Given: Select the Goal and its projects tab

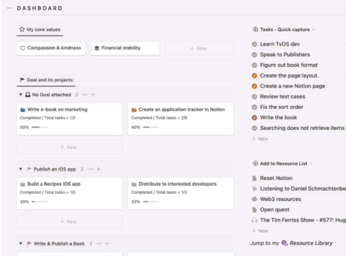Looking at the screenshot, I should point(46,80).
